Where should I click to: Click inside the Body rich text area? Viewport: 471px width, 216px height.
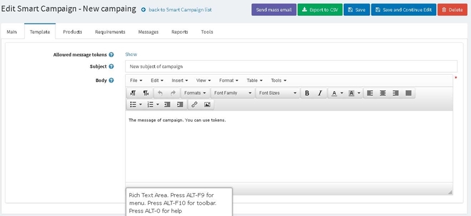tap(289, 147)
